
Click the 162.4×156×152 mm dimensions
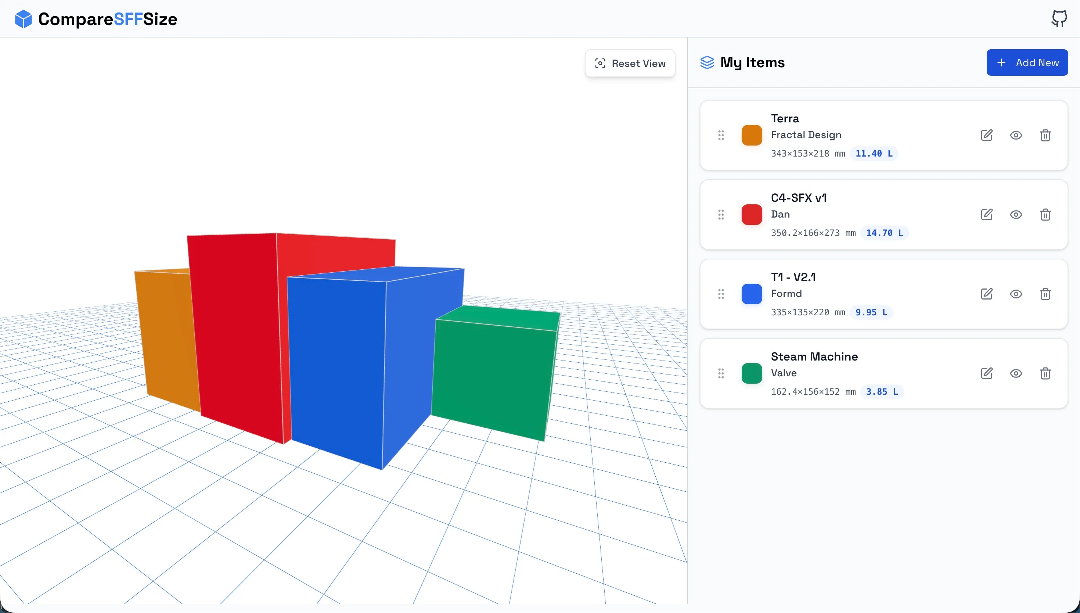pos(813,391)
